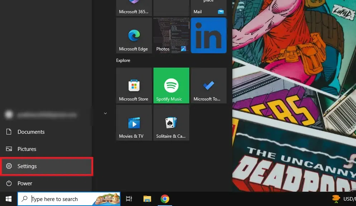
Task: Open the Microsoft 365 tile
Action: tap(134, 8)
